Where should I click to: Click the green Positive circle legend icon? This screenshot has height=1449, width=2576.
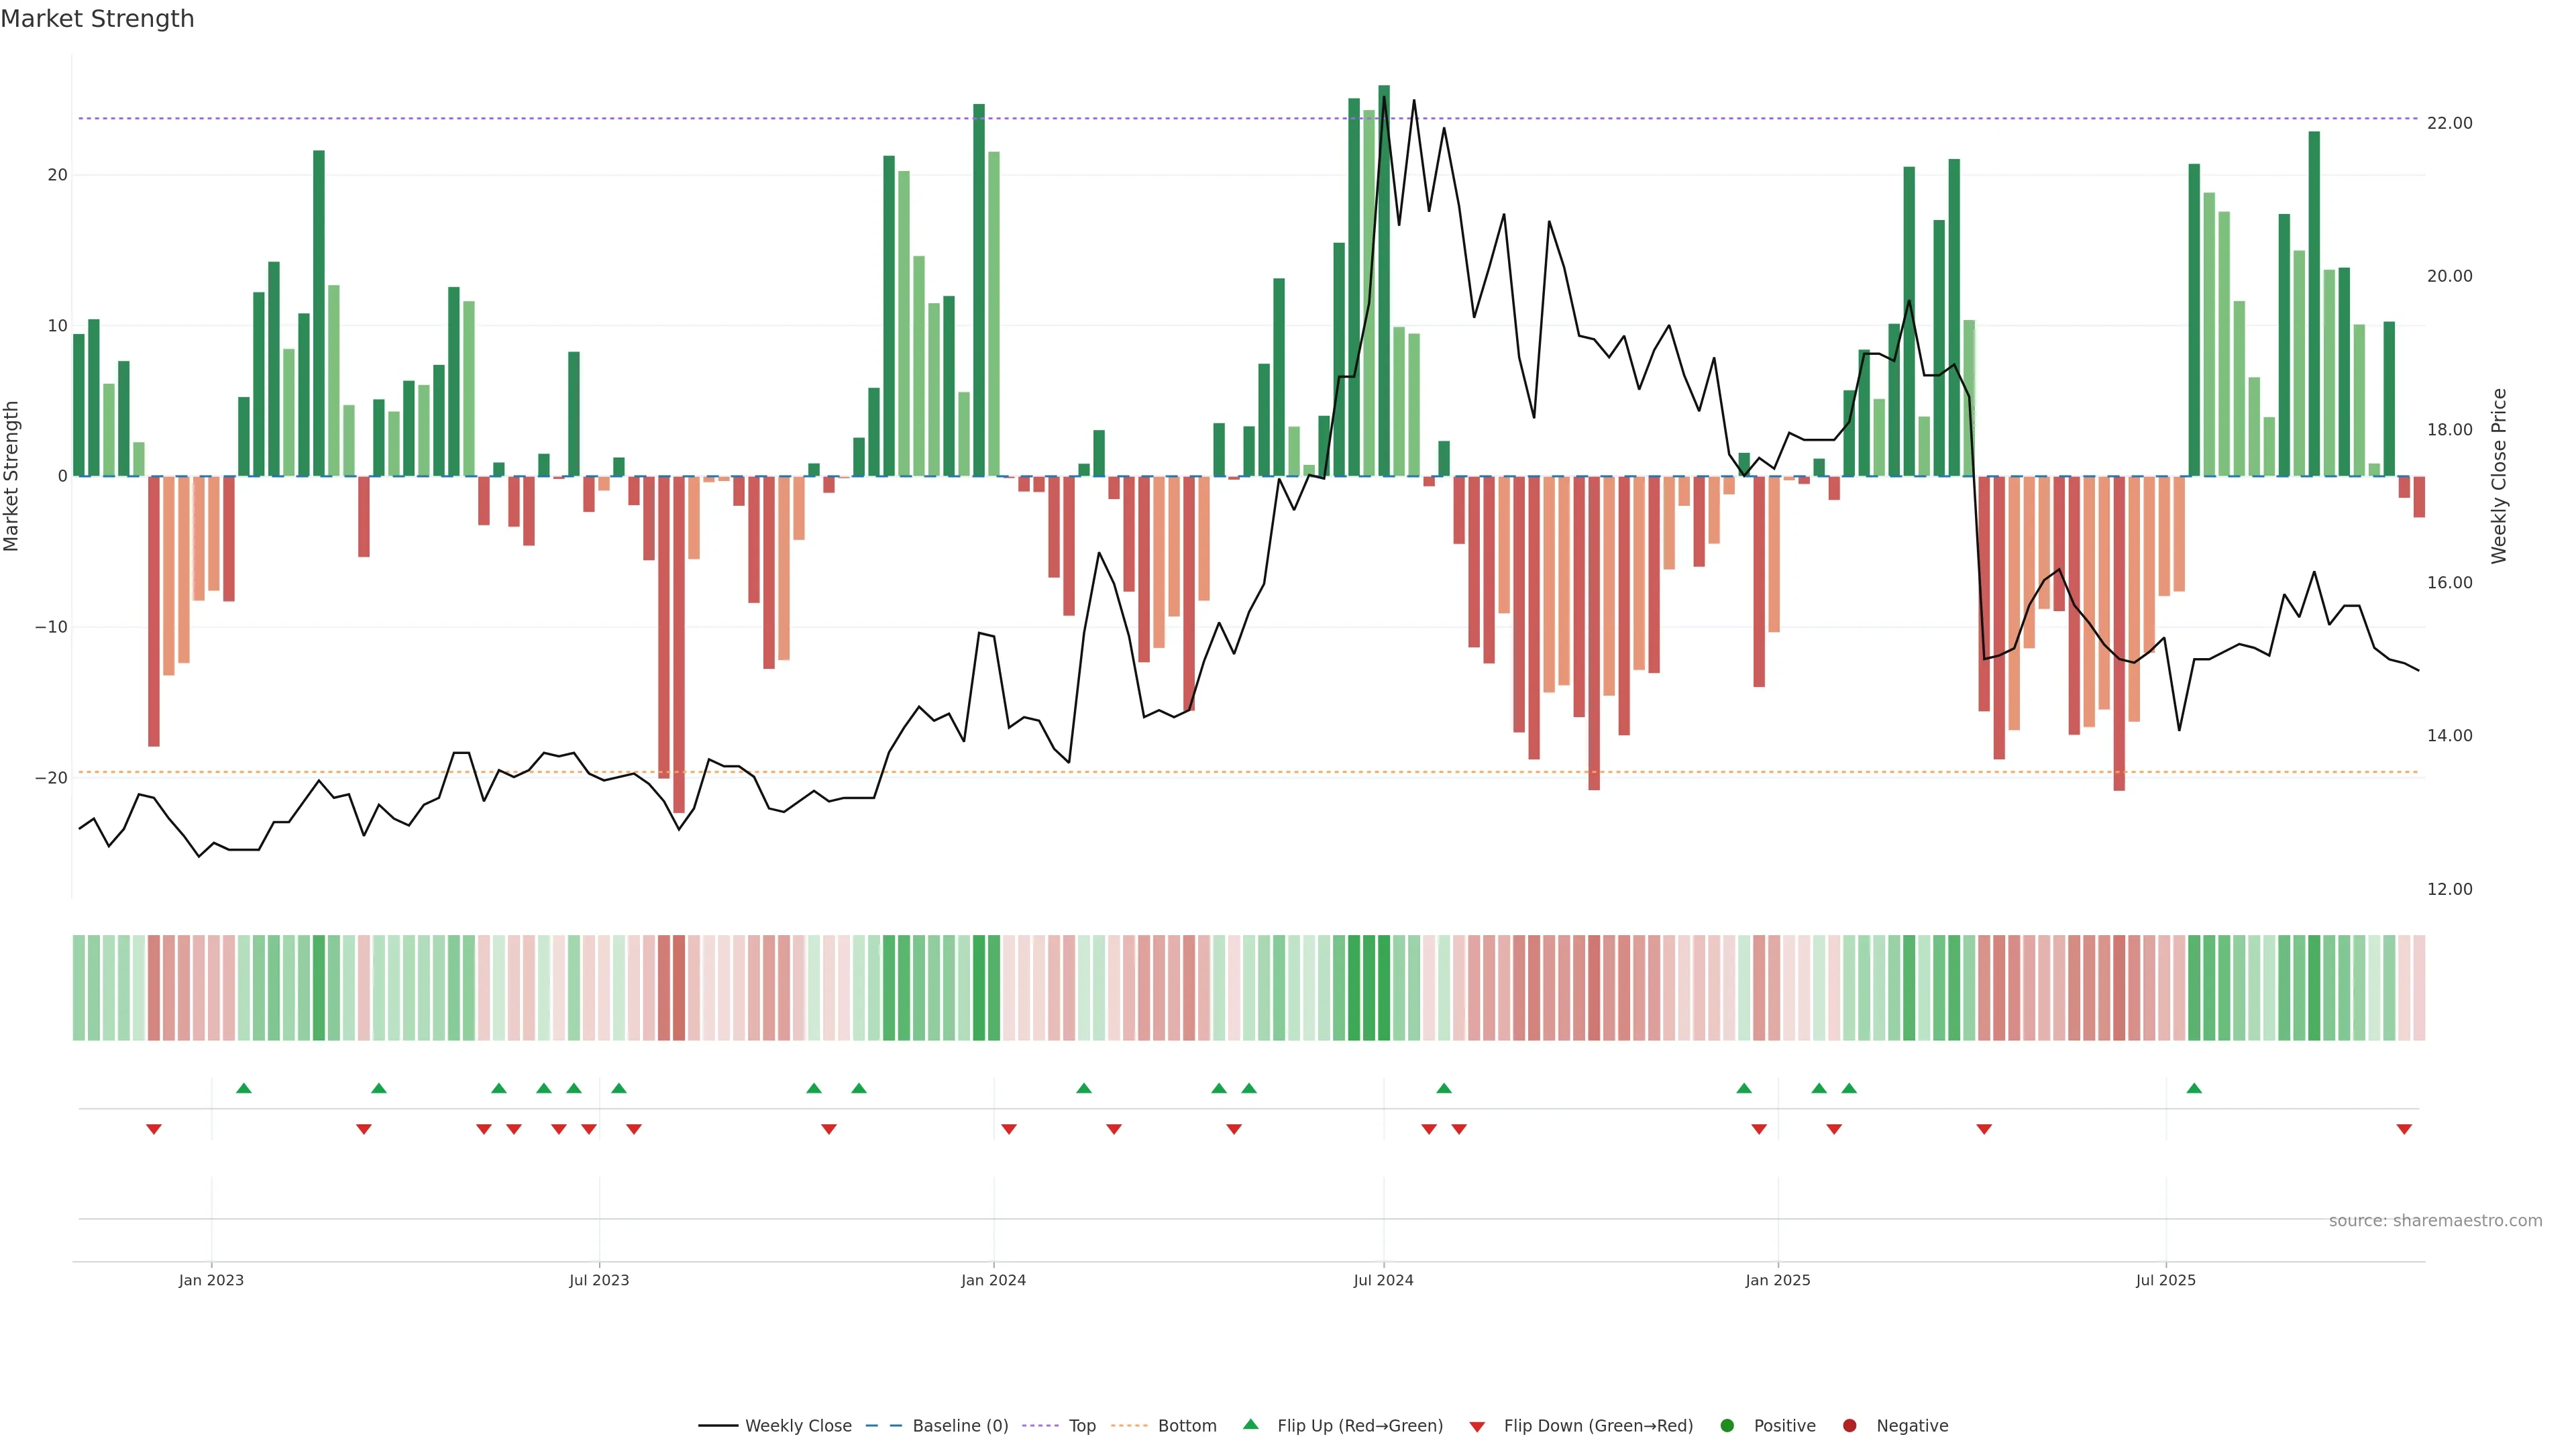click(x=1727, y=1426)
